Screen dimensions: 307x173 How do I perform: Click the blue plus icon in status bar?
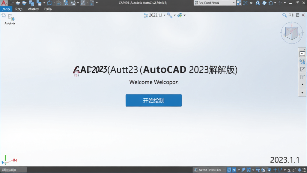tap(275, 170)
